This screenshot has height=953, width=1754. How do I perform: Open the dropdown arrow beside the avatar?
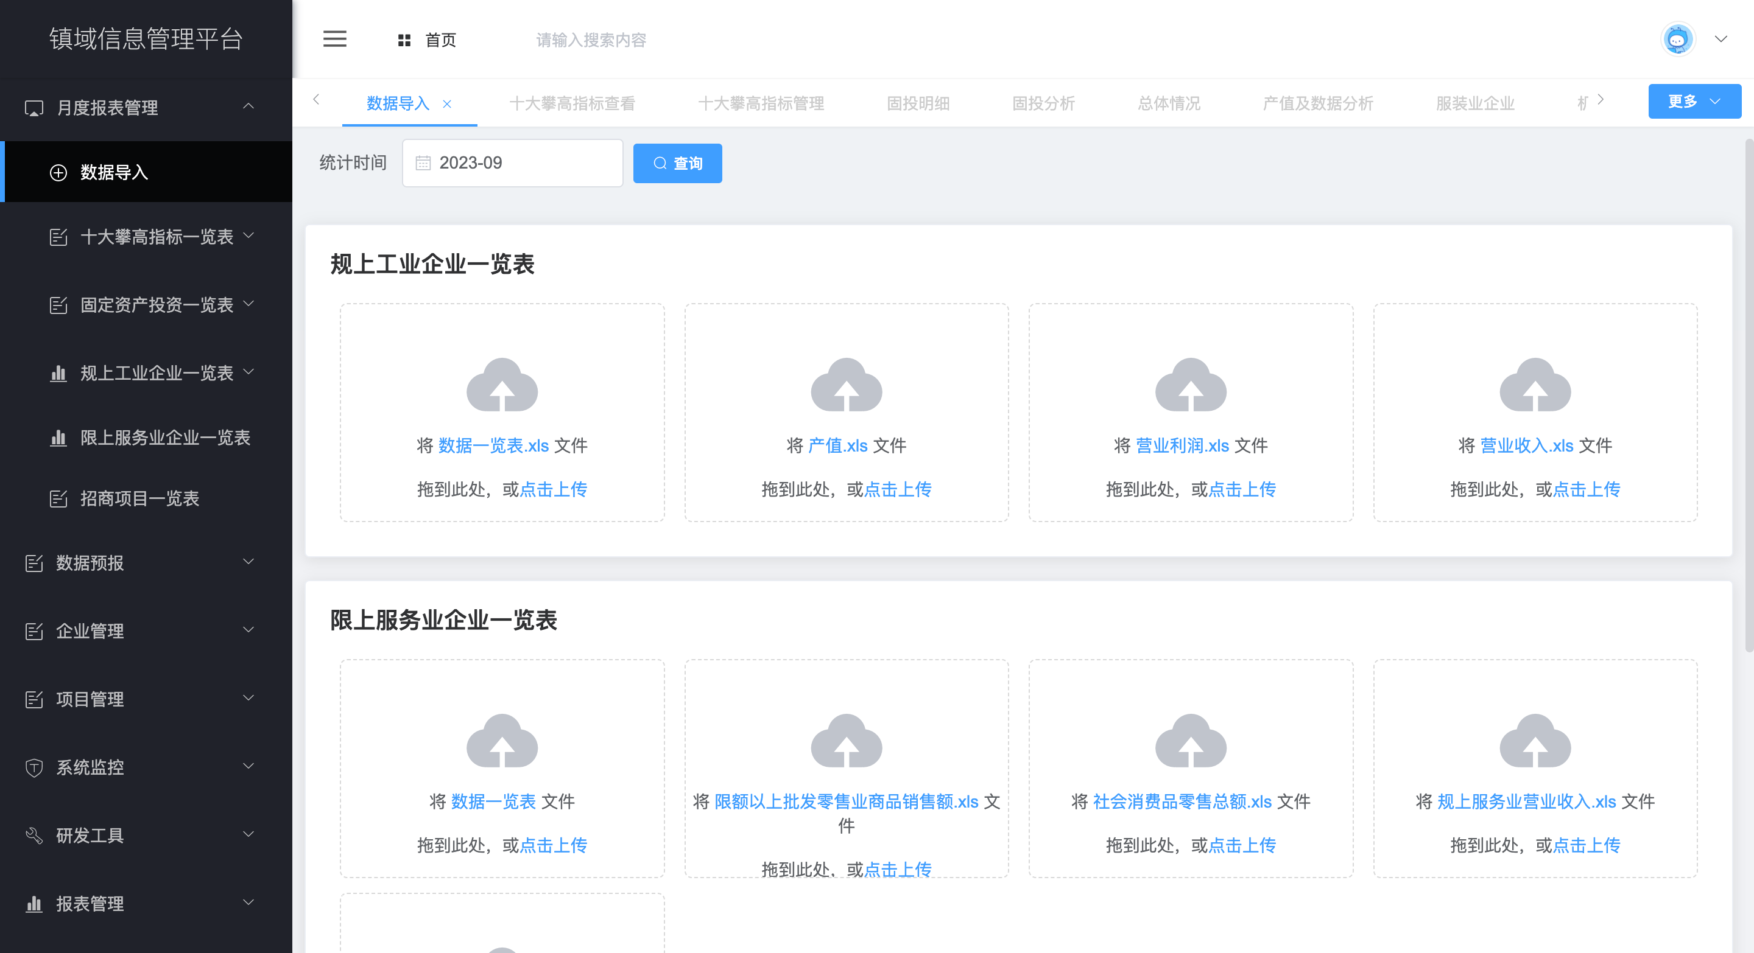[x=1721, y=40]
